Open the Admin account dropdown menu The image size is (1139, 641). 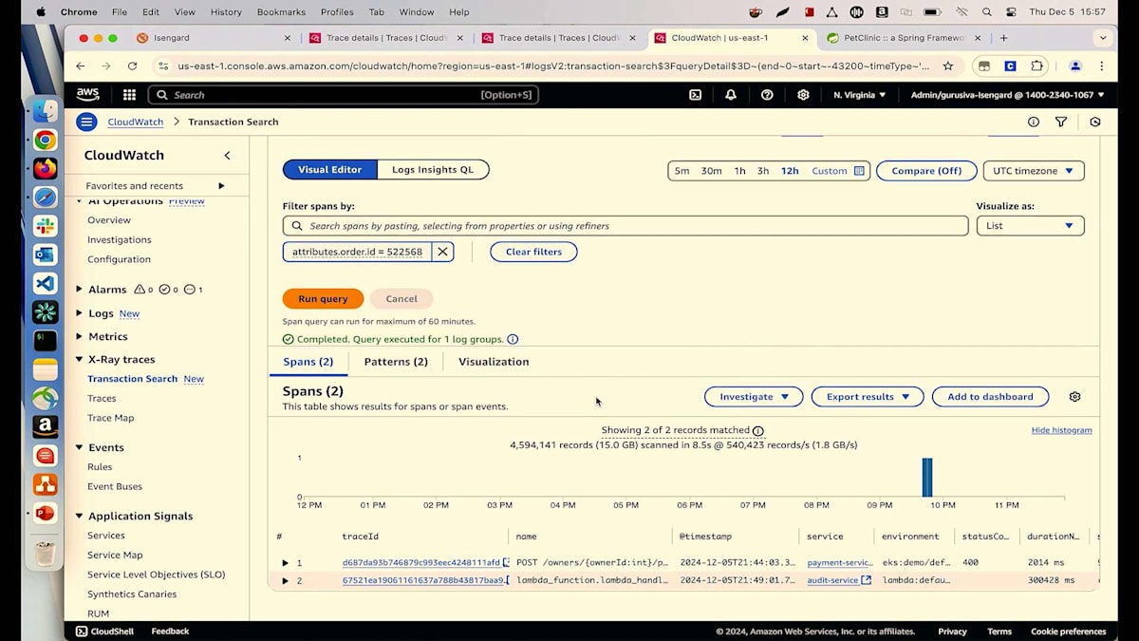click(x=1007, y=95)
